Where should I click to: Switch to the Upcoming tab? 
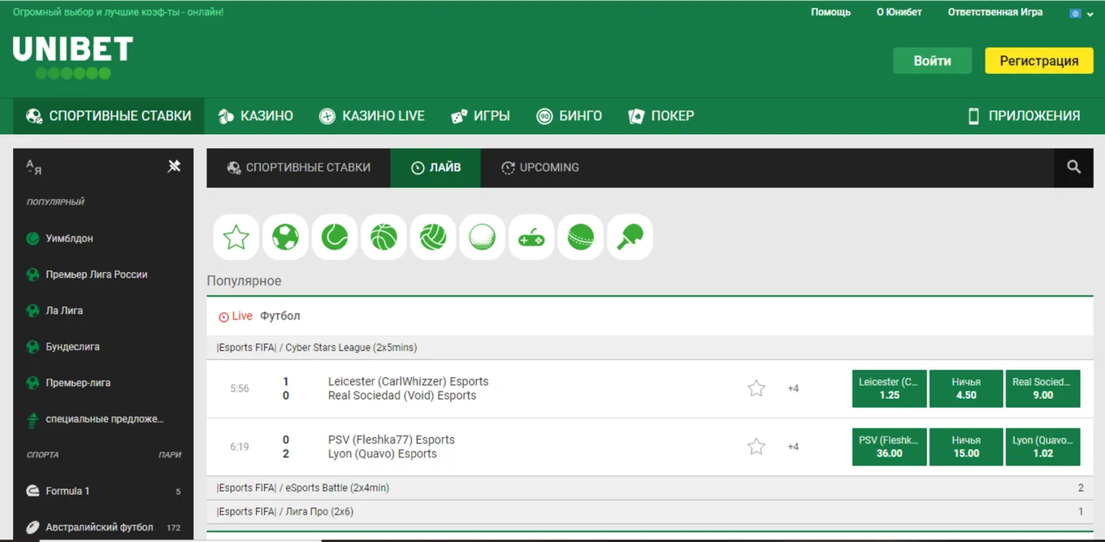click(539, 167)
